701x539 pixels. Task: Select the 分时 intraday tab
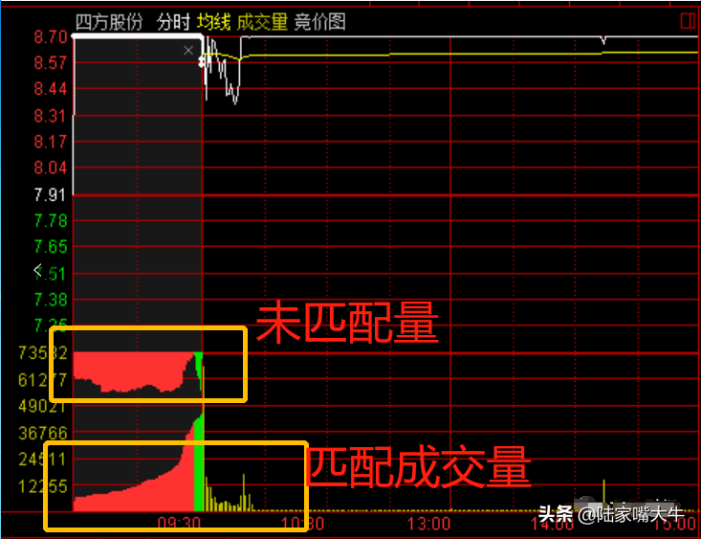click(x=173, y=22)
